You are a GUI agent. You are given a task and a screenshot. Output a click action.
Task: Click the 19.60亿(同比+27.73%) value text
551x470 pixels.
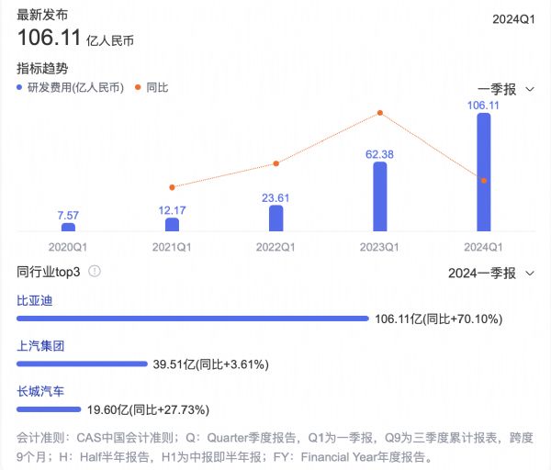(148, 409)
